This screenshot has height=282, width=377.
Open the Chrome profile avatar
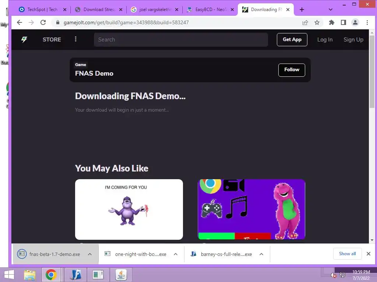355,22
